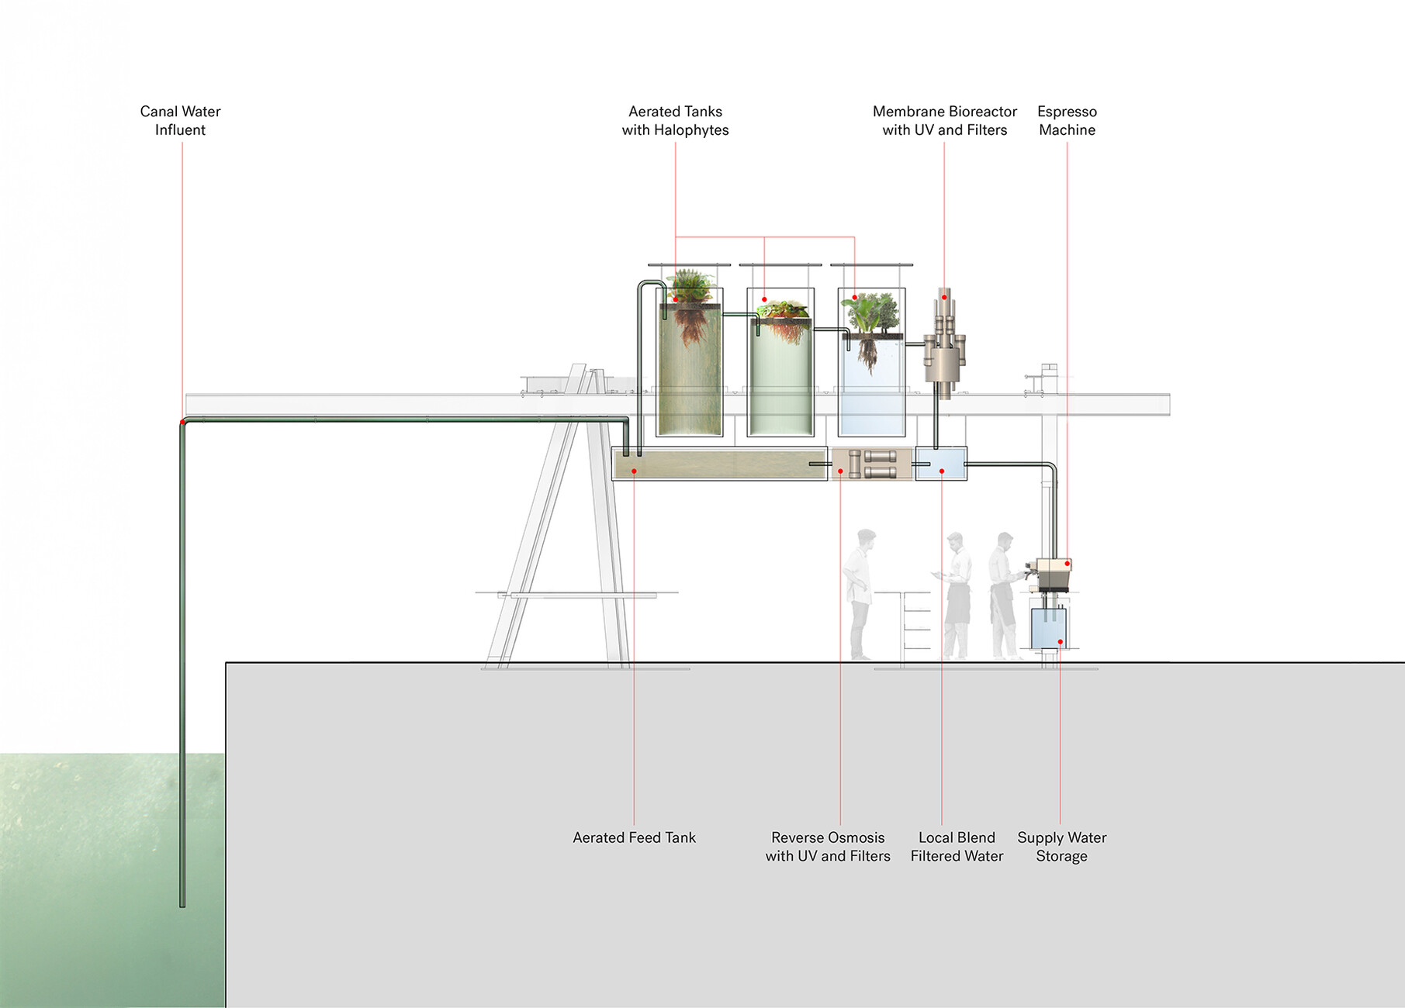The height and width of the screenshot is (1008, 1405).
Task: Click the leftmost halophyte tank with murky water
Action: (x=689, y=372)
